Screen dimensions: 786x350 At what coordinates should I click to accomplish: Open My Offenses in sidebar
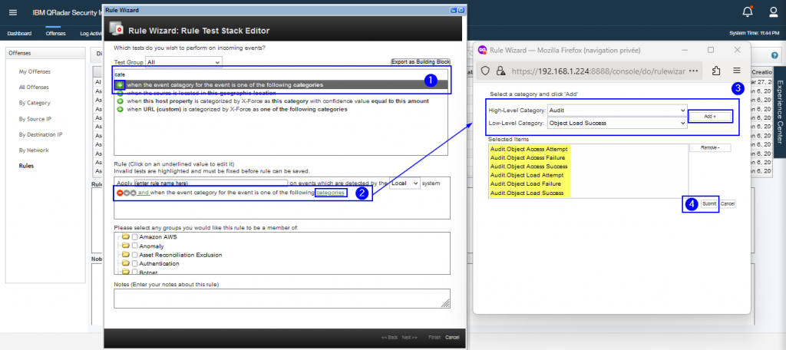click(35, 71)
